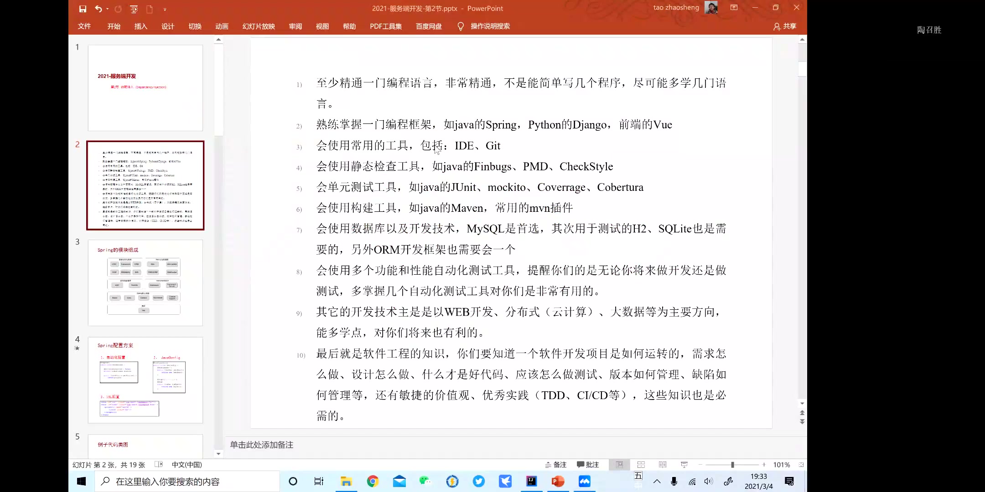Open the 文件 (File) menu
The image size is (985, 492).
84,26
